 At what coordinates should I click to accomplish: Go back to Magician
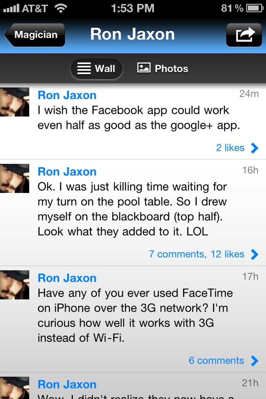click(x=35, y=35)
